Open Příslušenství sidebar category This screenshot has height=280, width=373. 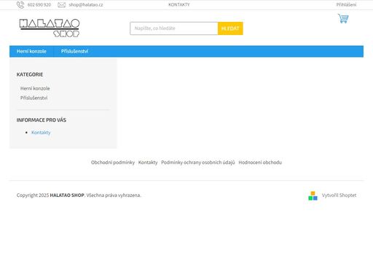(x=34, y=98)
